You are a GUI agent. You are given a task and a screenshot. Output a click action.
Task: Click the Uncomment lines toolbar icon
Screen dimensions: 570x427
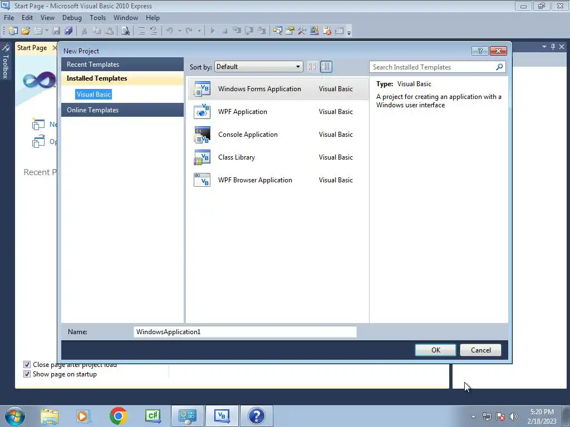(x=154, y=31)
